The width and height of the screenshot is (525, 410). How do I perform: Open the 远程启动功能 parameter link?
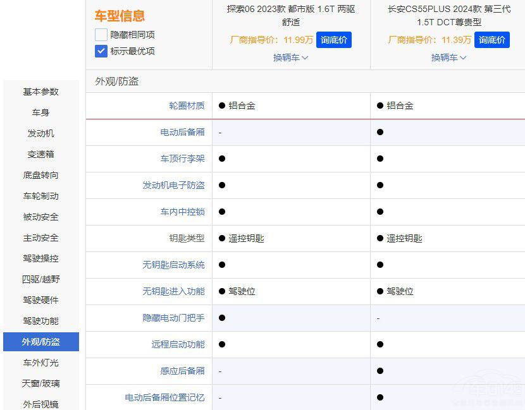(x=178, y=344)
